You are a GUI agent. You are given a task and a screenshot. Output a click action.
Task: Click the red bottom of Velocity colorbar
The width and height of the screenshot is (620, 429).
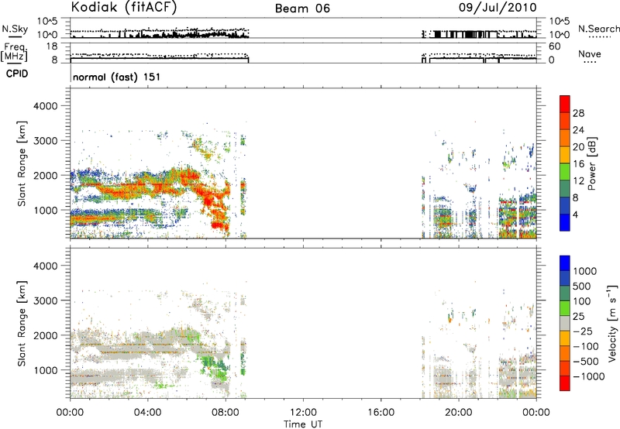pos(565,383)
